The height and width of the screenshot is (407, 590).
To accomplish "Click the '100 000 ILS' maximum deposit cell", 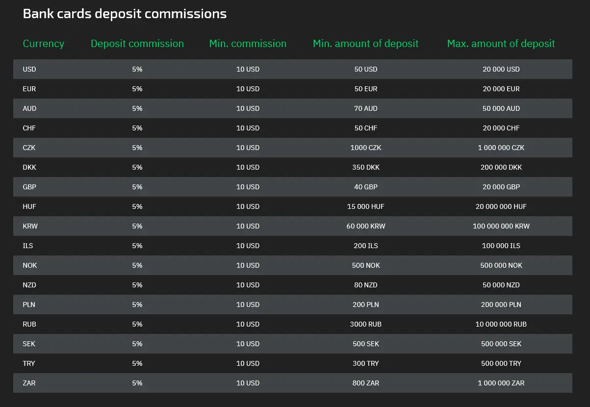I will tap(501, 246).
